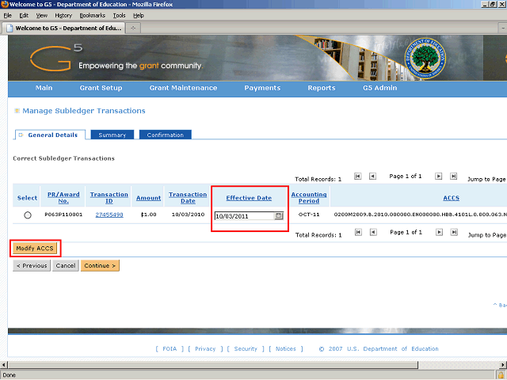
Task: Open the View menu
Action: point(42,16)
